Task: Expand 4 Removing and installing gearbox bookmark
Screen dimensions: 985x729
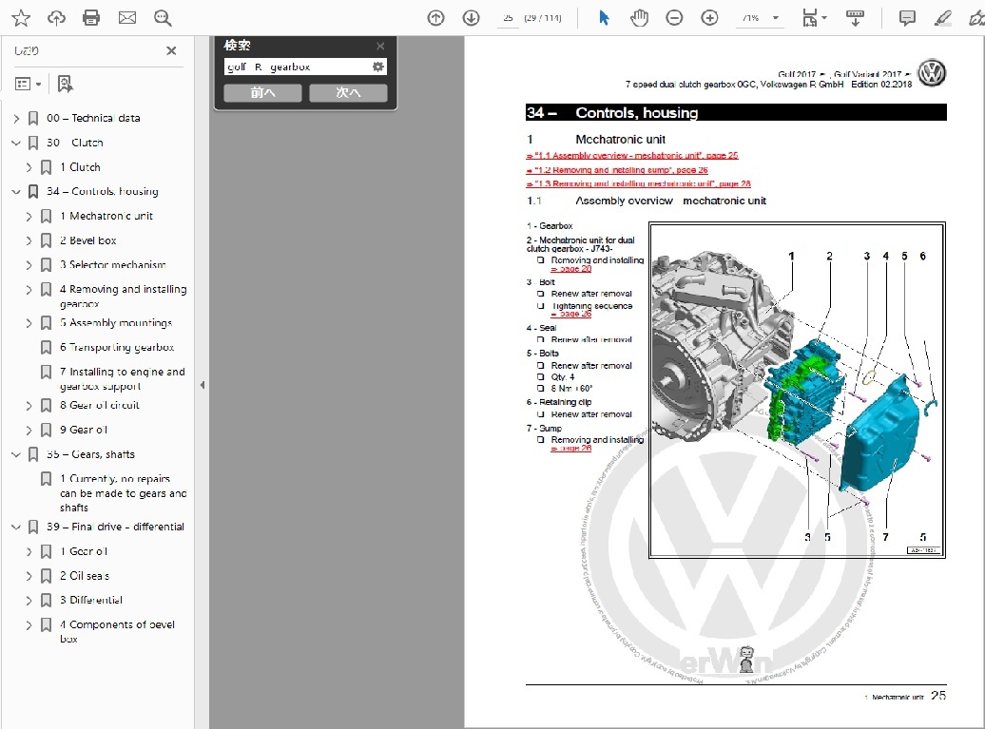Action: 29,290
